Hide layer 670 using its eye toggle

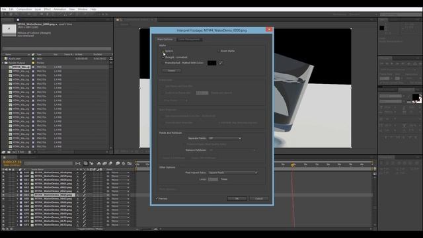[3, 214]
